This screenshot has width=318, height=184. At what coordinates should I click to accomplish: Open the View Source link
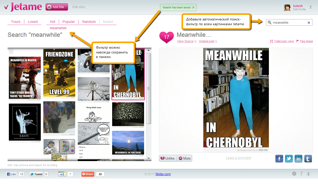click(185, 41)
